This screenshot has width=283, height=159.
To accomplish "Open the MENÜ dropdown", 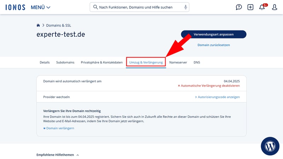I will pyautogui.click(x=41, y=7).
